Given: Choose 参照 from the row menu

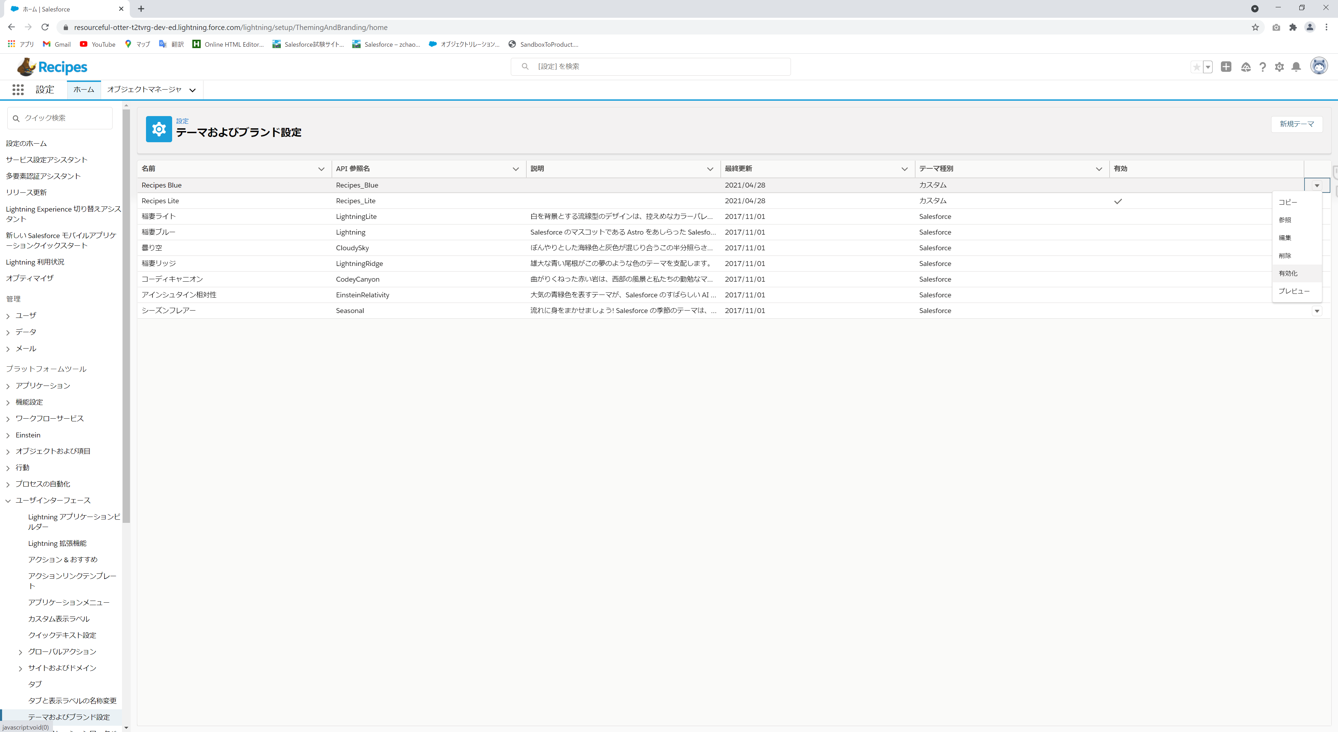Looking at the screenshot, I should click(x=1297, y=220).
